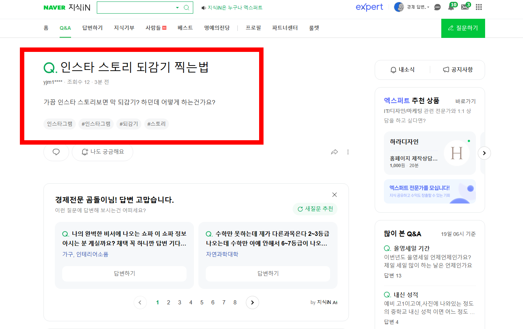
Task: Open the eXpert logo link
Action: (369, 7)
